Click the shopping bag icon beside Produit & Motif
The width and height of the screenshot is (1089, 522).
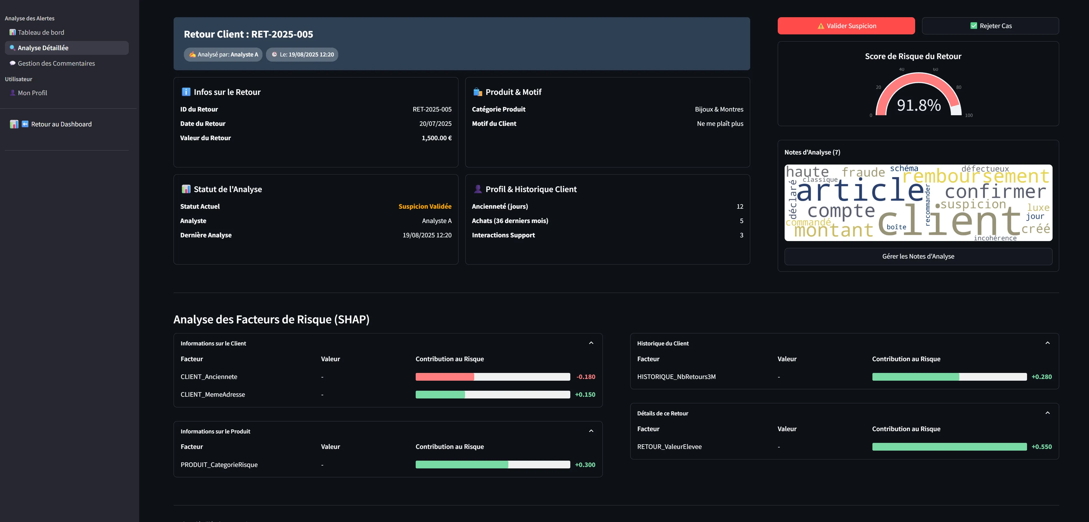pyautogui.click(x=478, y=92)
